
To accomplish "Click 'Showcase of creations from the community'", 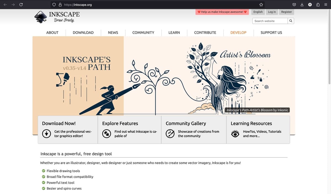I will pyautogui.click(x=199, y=134).
